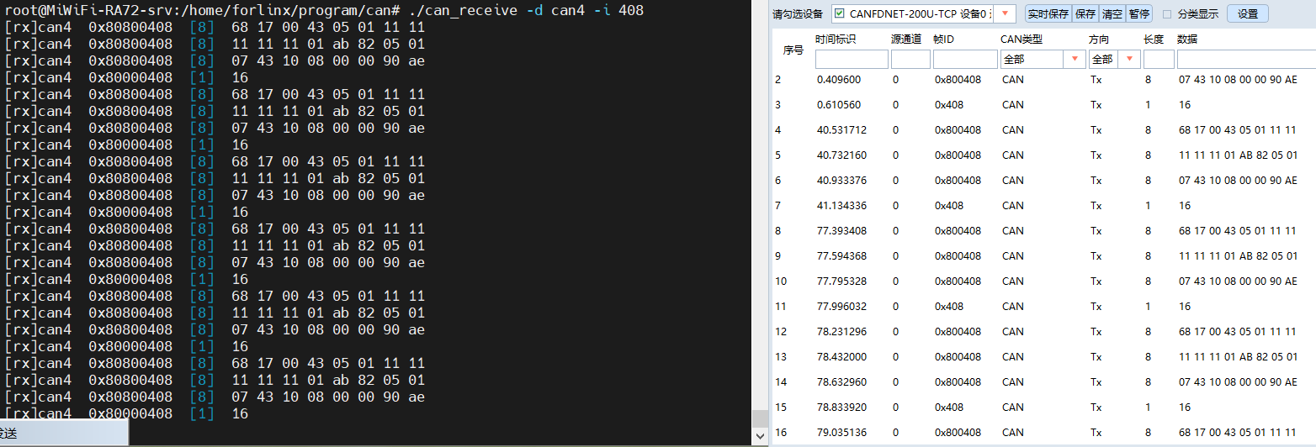Select the row with timestamp 40.531712
This screenshot has height=447, width=1316.
click(1043, 130)
